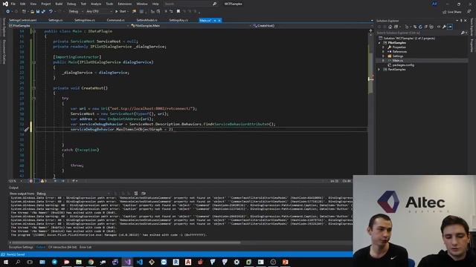Toggle the Preview Selected Items icon
Viewport: 476px width, 267px height.
pos(450,27)
